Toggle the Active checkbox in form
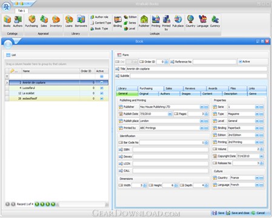 240,62
